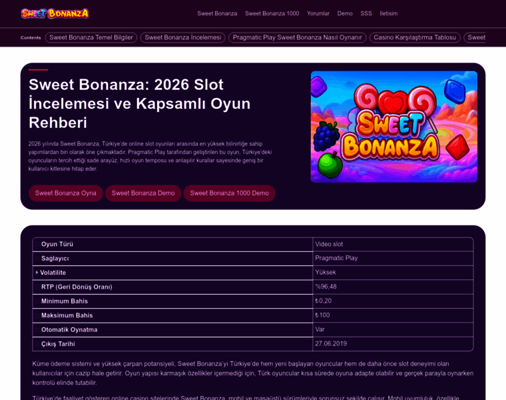Open the Demo menu item
Screen dimensions: 506x400
(x=345, y=13)
